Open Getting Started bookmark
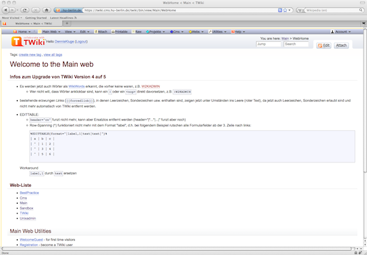 36,18
